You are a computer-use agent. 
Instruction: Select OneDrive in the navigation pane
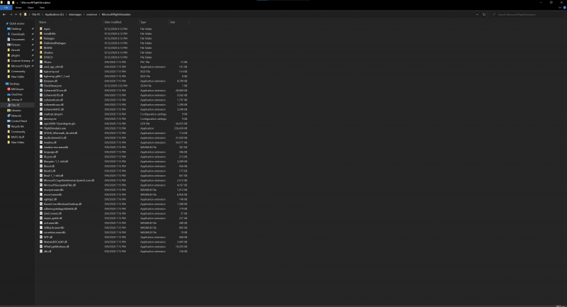(16, 94)
